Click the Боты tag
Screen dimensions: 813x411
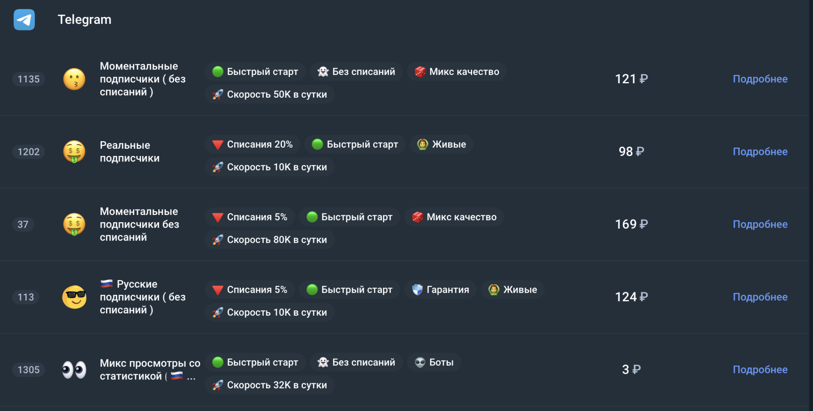434,362
